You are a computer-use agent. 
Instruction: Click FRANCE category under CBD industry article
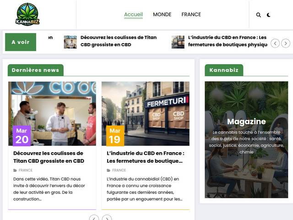[119, 170]
